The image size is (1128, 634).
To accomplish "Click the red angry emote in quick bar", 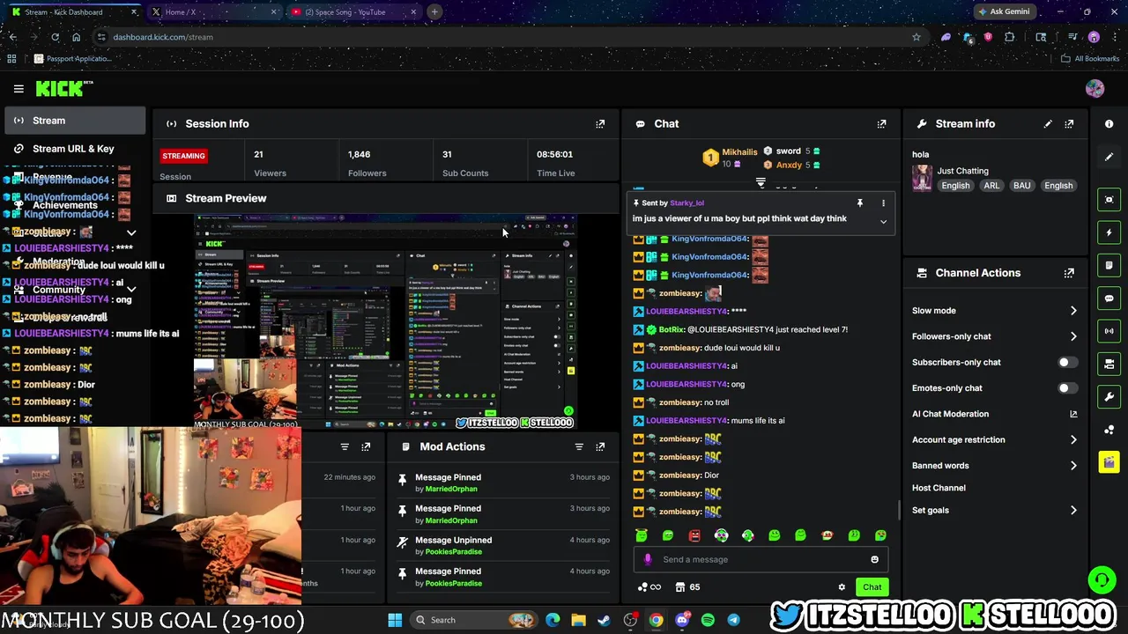I will [x=694, y=535].
